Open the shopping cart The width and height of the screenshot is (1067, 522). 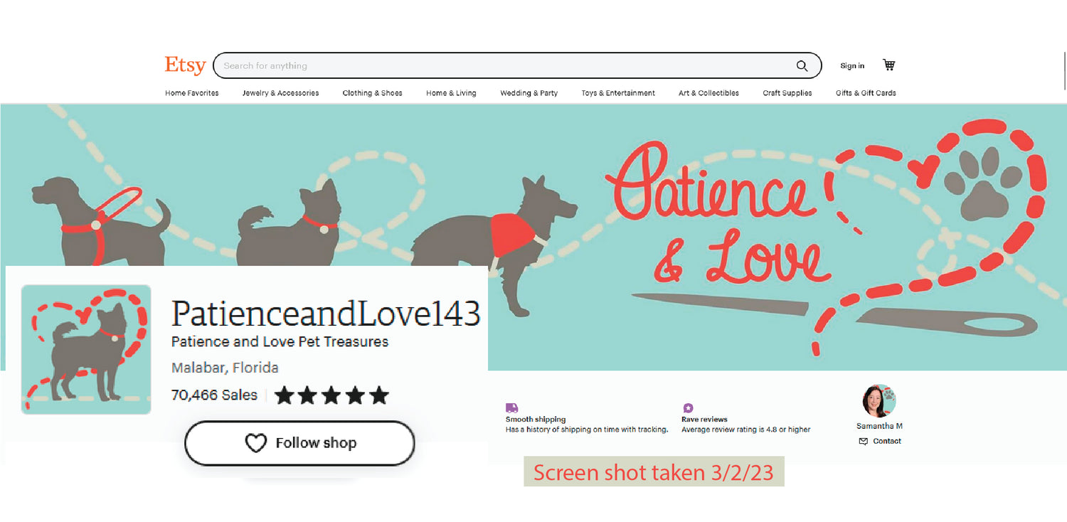pyautogui.click(x=888, y=65)
